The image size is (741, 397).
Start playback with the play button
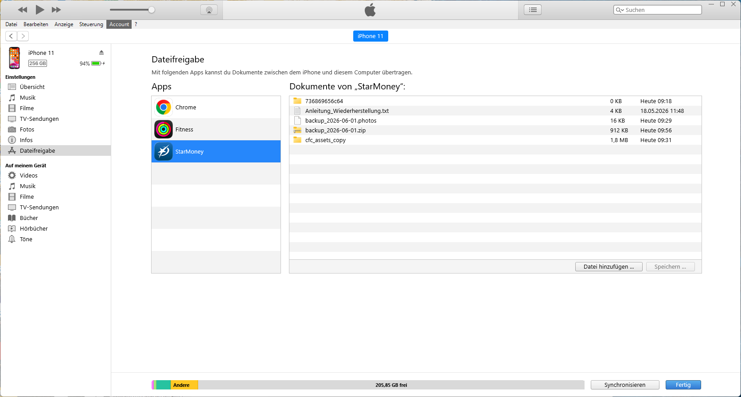(x=40, y=10)
